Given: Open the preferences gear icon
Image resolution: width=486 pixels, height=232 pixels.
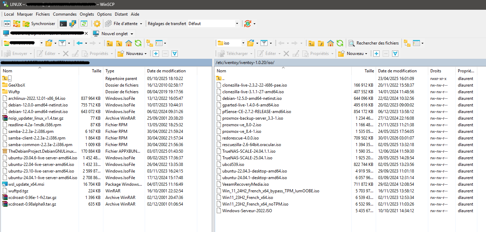Looking at the screenshot, I should pos(97,24).
